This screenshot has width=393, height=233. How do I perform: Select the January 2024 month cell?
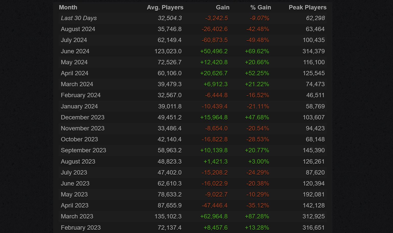79,106
